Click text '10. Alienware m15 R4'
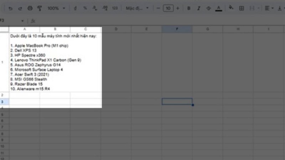 click(30, 89)
